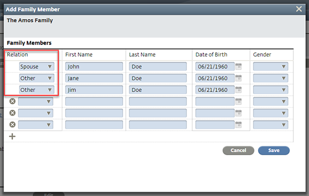Screen dimensions: 309x196
Task: Edit the first name field containing Jane
Action: pyautogui.click(x=94, y=78)
